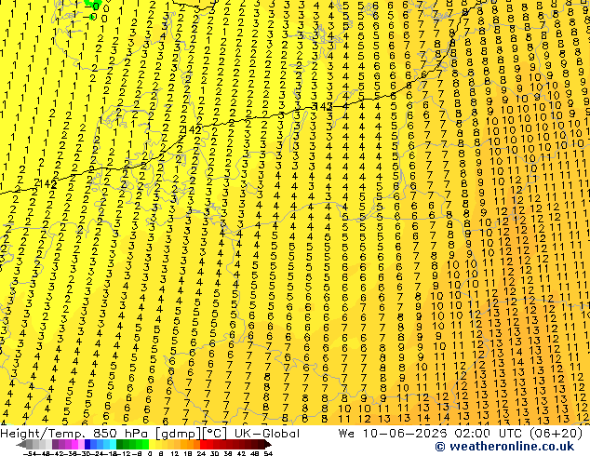Click the left gray arrow end of color scale
Image resolution: width=590 pixels, height=456 pixels.
point(20,444)
